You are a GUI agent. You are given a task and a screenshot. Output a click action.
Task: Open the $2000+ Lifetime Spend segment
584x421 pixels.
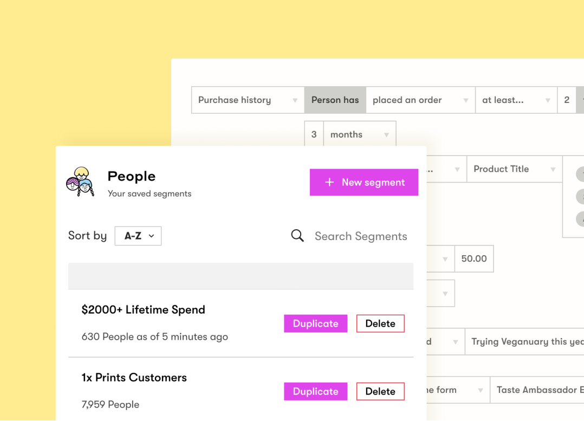(x=144, y=310)
